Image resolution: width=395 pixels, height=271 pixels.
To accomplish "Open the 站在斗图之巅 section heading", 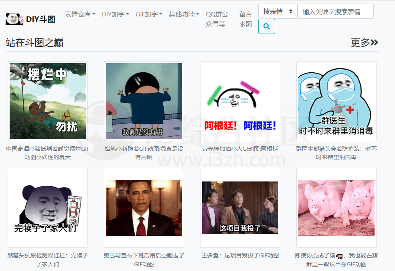I will pyautogui.click(x=34, y=43).
